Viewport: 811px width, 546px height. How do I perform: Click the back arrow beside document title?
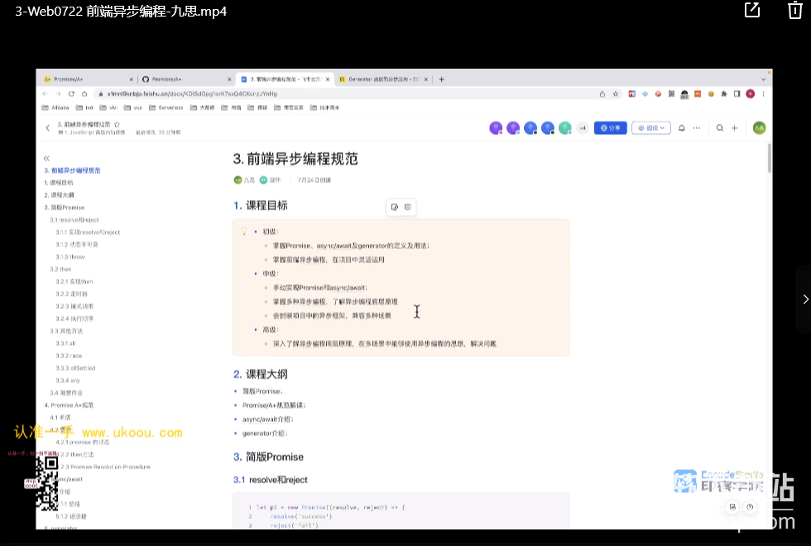point(47,128)
